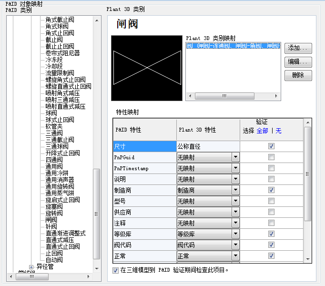Image resolution: width=325 pixels, height=286 pixels.
Task: Enable validation checkbox for 注释 row
Action: [x=271, y=223]
